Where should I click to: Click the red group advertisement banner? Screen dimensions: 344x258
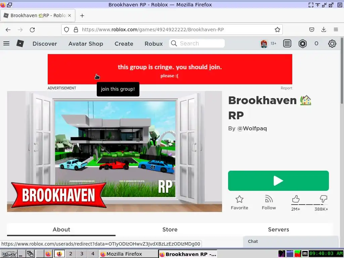coord(170,69)
